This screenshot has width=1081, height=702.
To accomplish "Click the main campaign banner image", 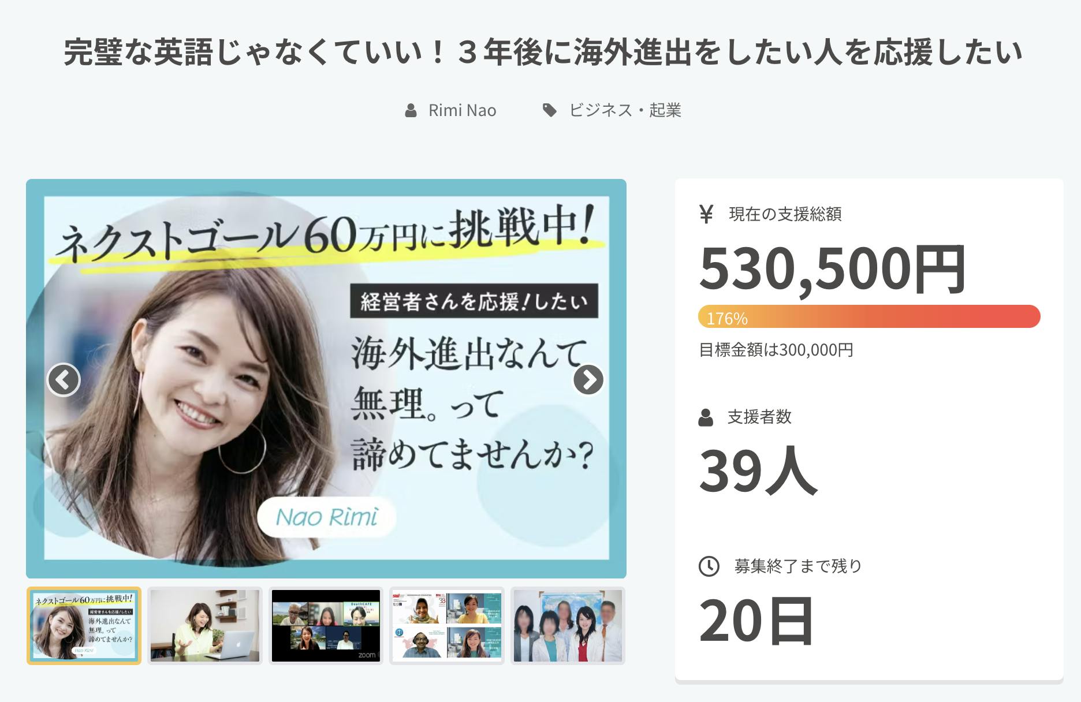I will 326,379.
